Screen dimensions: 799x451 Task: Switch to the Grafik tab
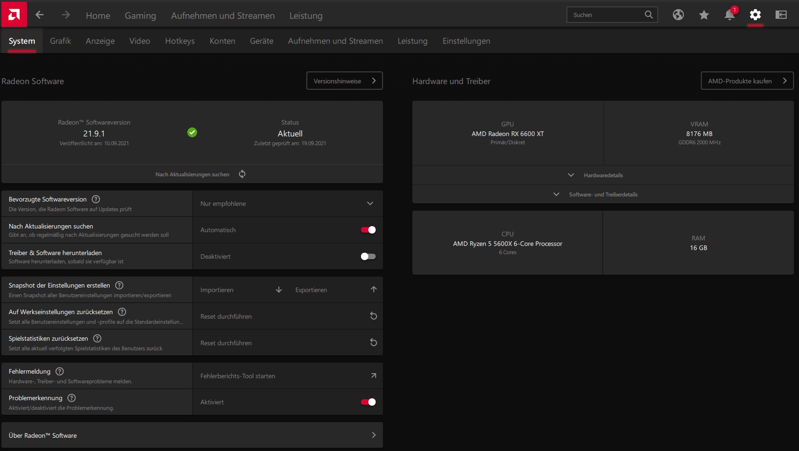coord(61,41)
